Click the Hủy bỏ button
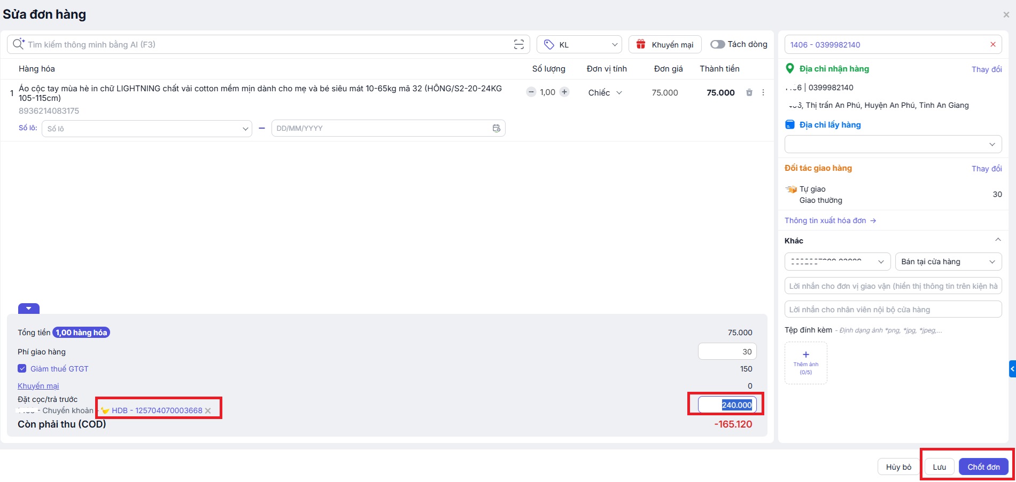Screen dimensions: 1016x482 (x=898, y=467)
